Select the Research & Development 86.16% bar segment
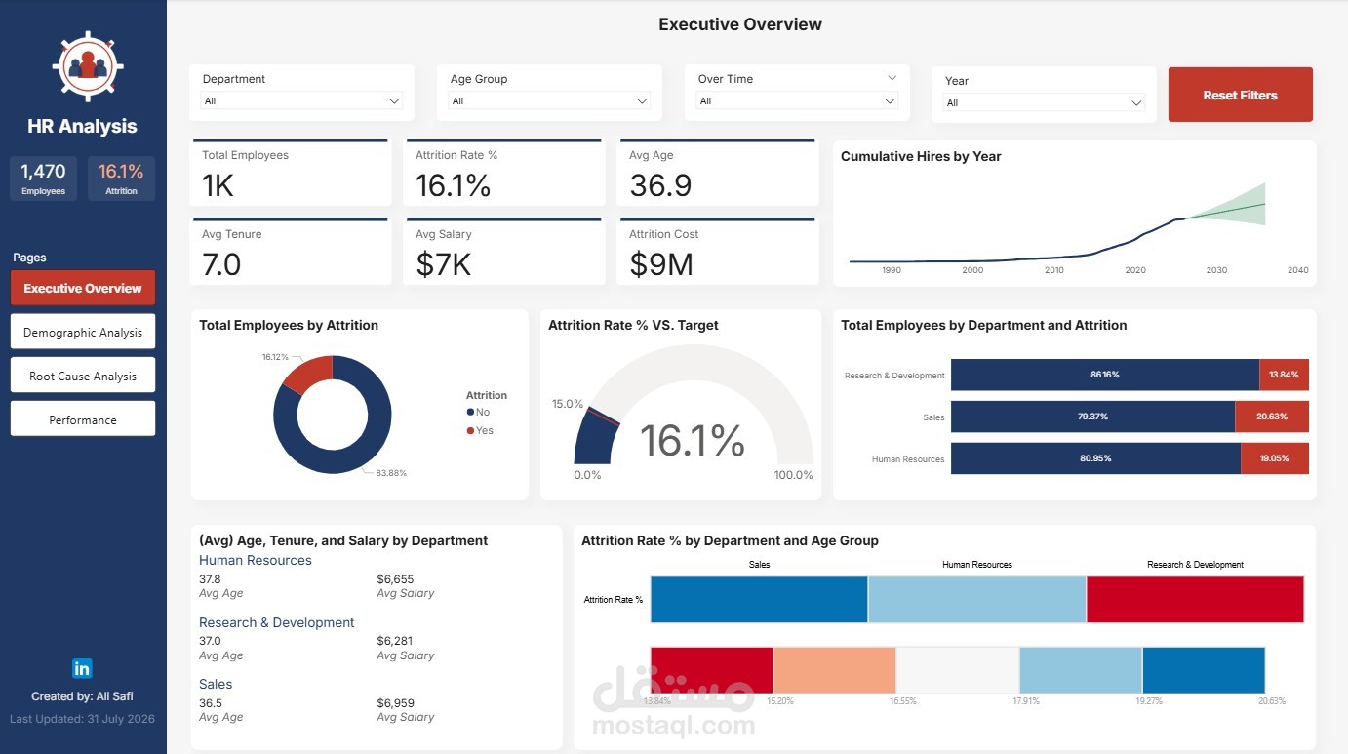 click(1104, 375)
